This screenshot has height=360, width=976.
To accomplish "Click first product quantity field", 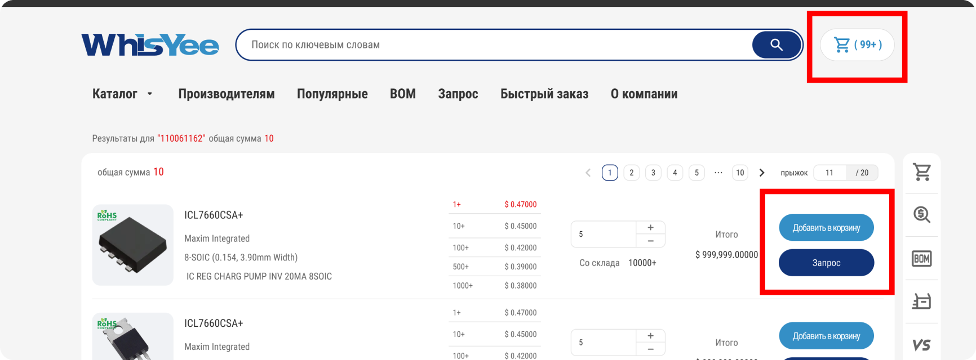I will (x=604, y=234).
